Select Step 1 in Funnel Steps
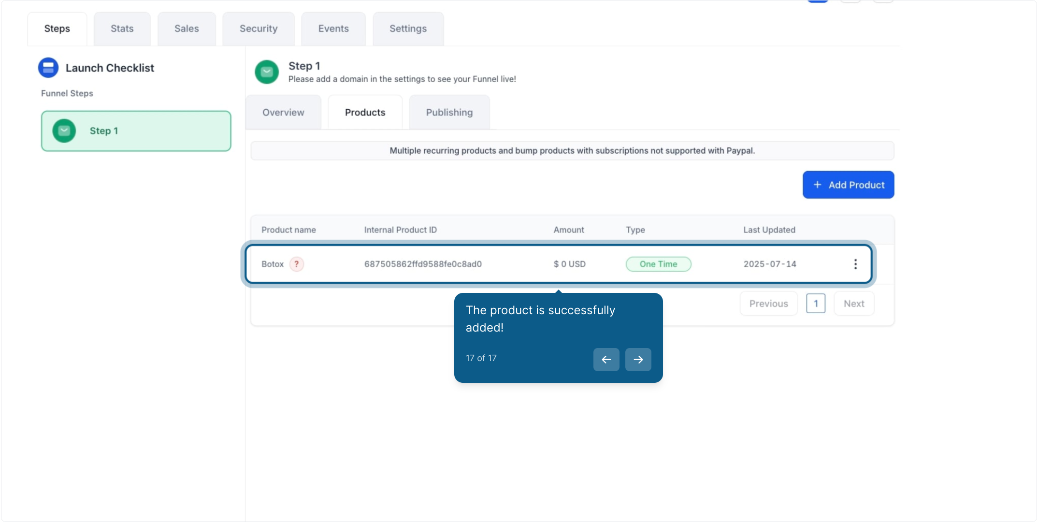The image size is (1038, 522). [x=136, y=131]
